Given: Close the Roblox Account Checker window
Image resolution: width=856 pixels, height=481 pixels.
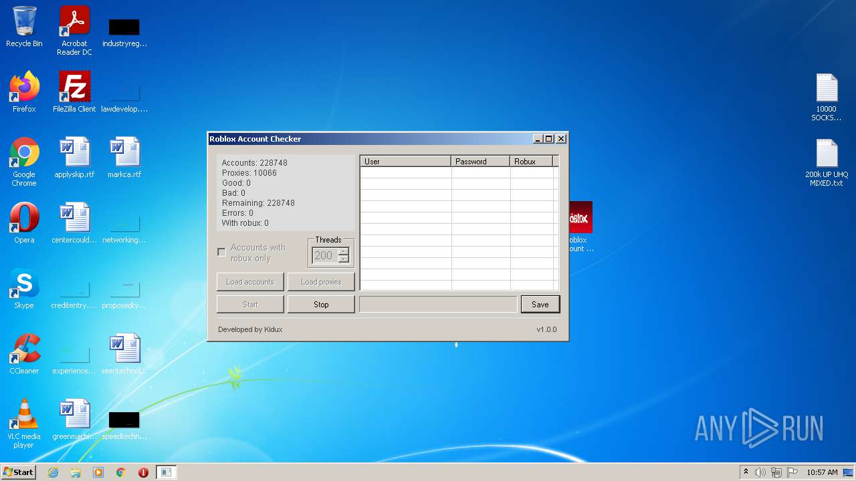Looking at the screenshot, I should click(x=561, y=139).
